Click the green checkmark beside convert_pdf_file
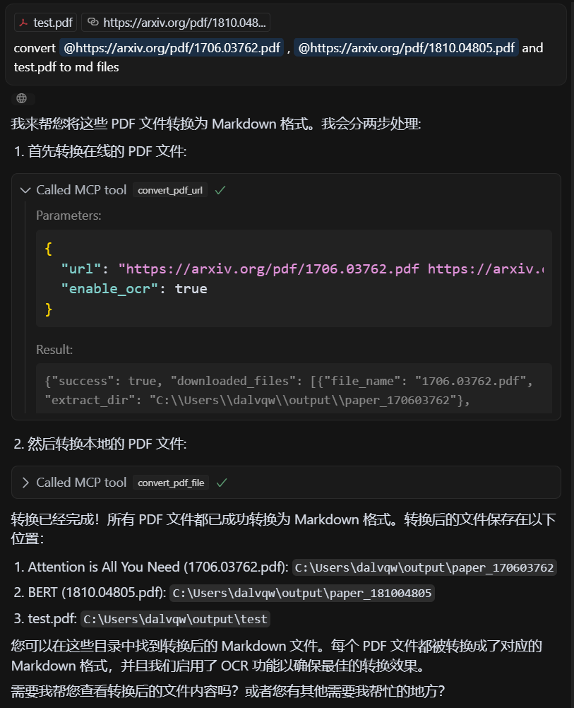574x708 pixels. click(x=221, y=482)
